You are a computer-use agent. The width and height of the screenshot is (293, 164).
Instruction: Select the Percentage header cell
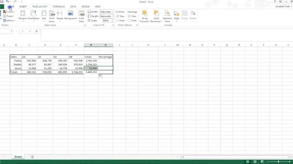coord(105,56)
